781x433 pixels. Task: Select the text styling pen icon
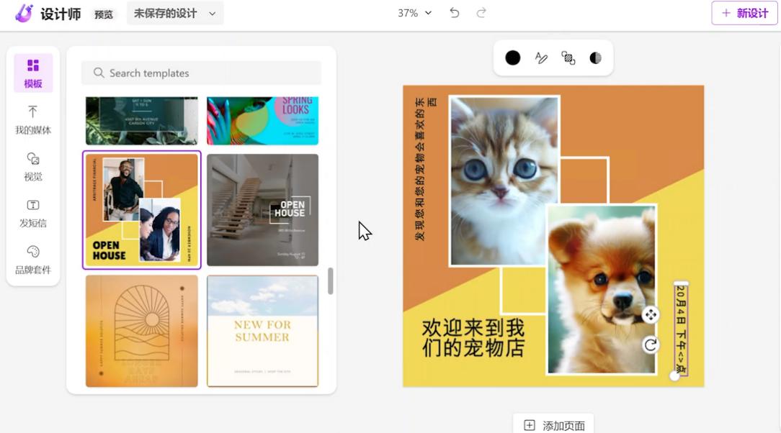coord(541,58)
